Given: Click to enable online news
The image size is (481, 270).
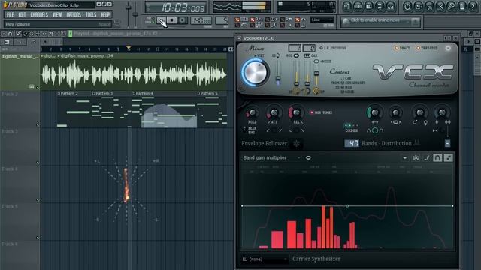Looking at the screenshot, I should 380,22.
